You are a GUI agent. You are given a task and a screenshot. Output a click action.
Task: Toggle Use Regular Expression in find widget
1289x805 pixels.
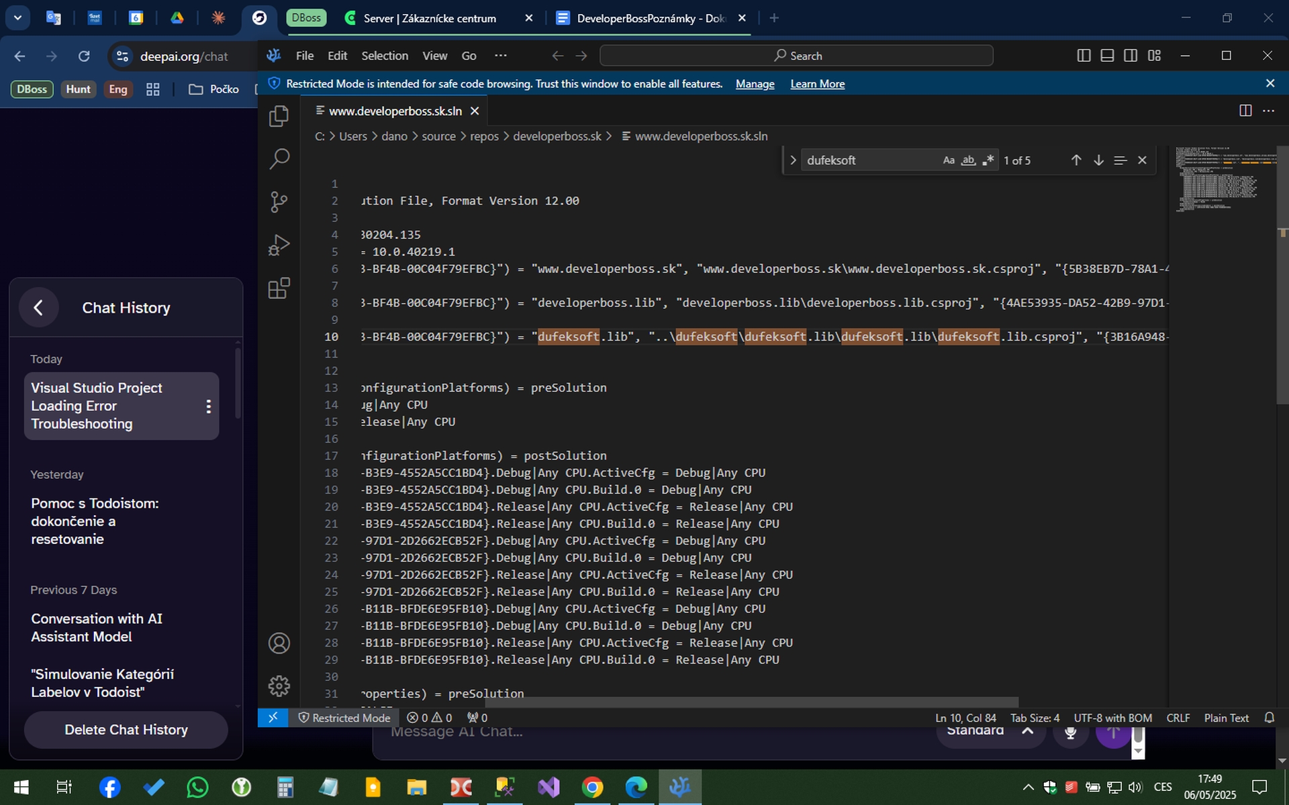coord(988,160)
